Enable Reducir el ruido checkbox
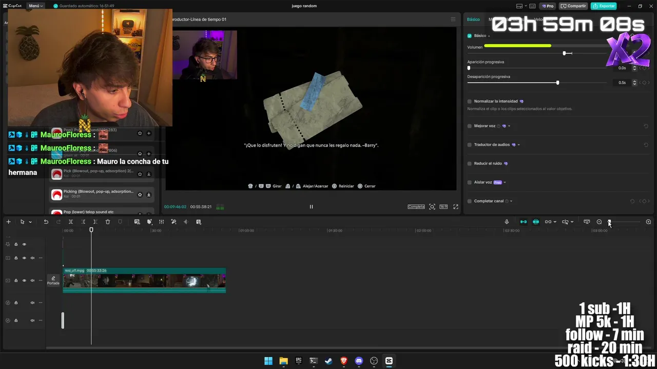657x369 pixels. click(469, 163)
